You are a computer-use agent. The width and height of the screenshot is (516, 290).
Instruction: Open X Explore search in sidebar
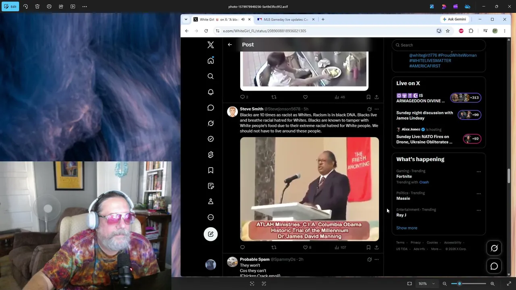click(x=210, y=76)
